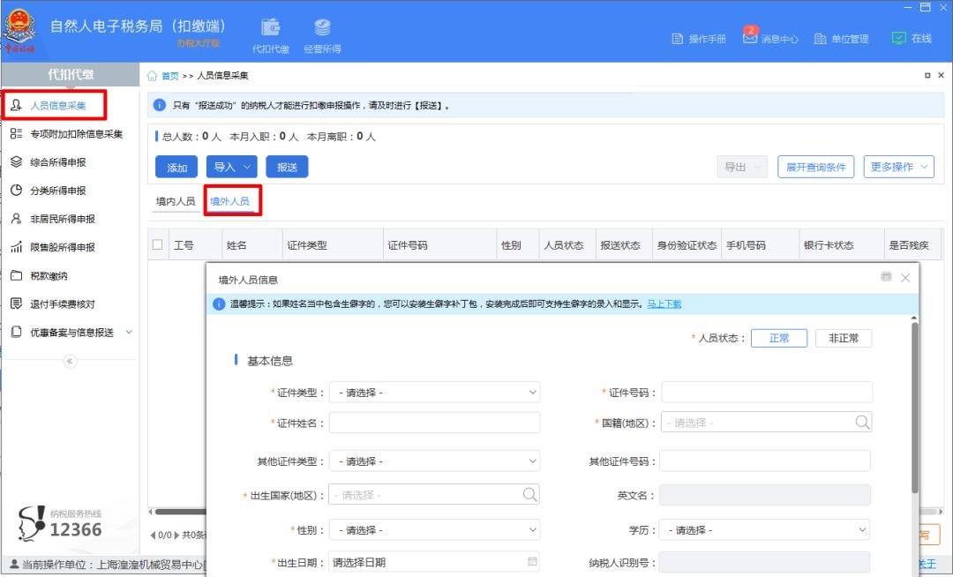The width and height of the screenshot is (953, 577).
Task: Set person status to 正常
Action: point(778,337)
